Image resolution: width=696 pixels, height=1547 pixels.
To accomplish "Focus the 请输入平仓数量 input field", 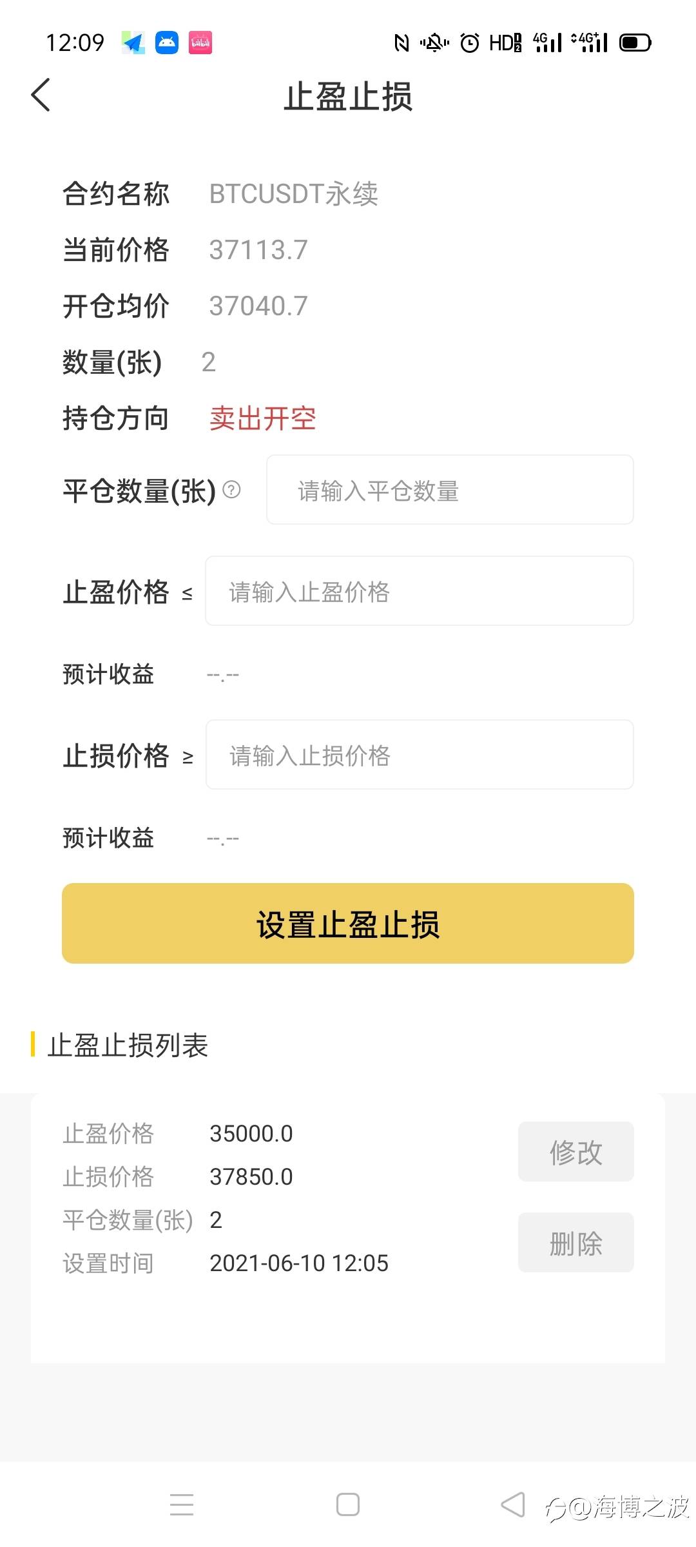I will coord(450,490).
